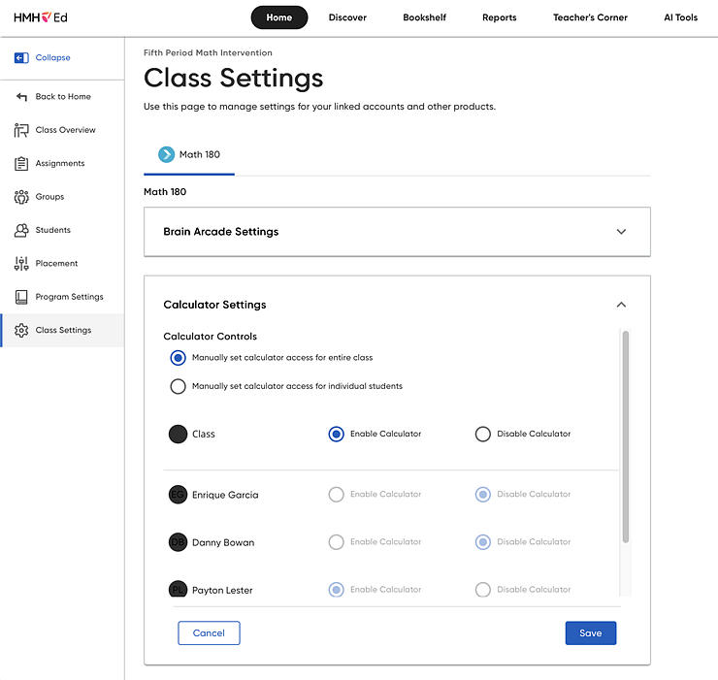Open Teacher's Corner

[x=590, y=17]
